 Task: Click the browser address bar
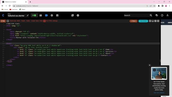(x=79, y=6)
